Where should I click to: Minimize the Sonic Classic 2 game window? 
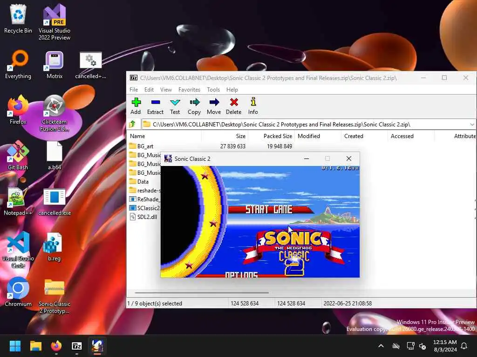point(307,159)
